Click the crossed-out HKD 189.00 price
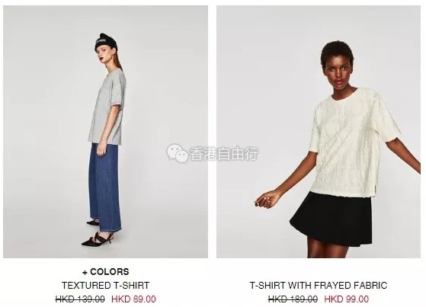The image size is (426, 307). tap(293, 299)
